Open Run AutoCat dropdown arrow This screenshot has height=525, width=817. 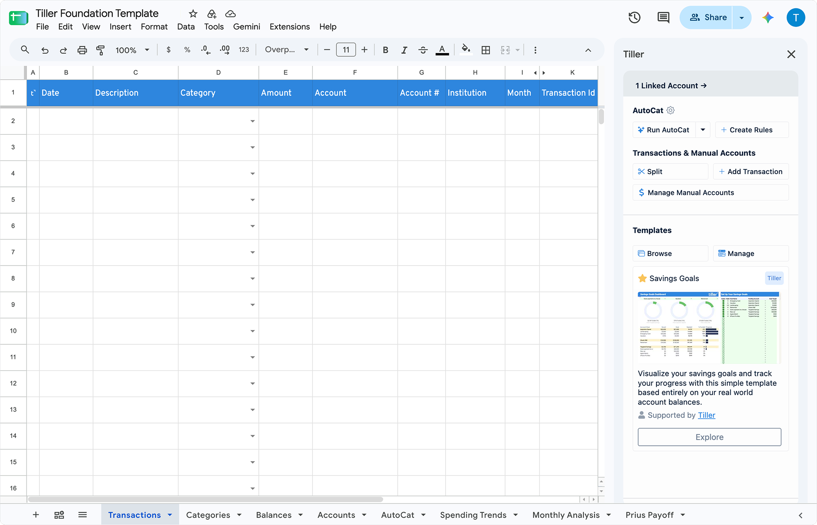coord(703,130)
